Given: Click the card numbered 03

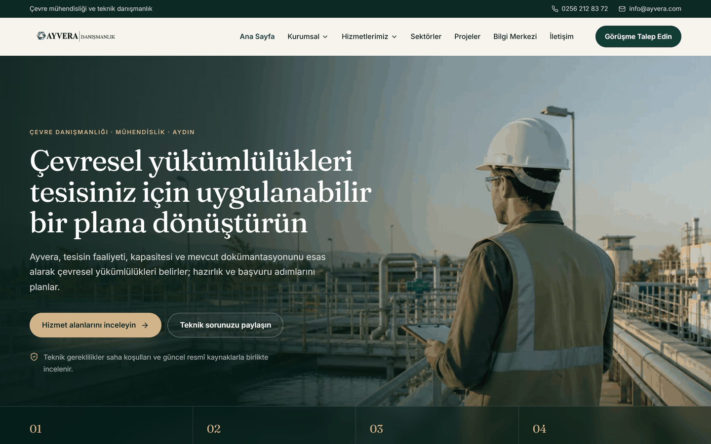Looking at the screenshot, I should pyautogui.click(x=437, y=425).
